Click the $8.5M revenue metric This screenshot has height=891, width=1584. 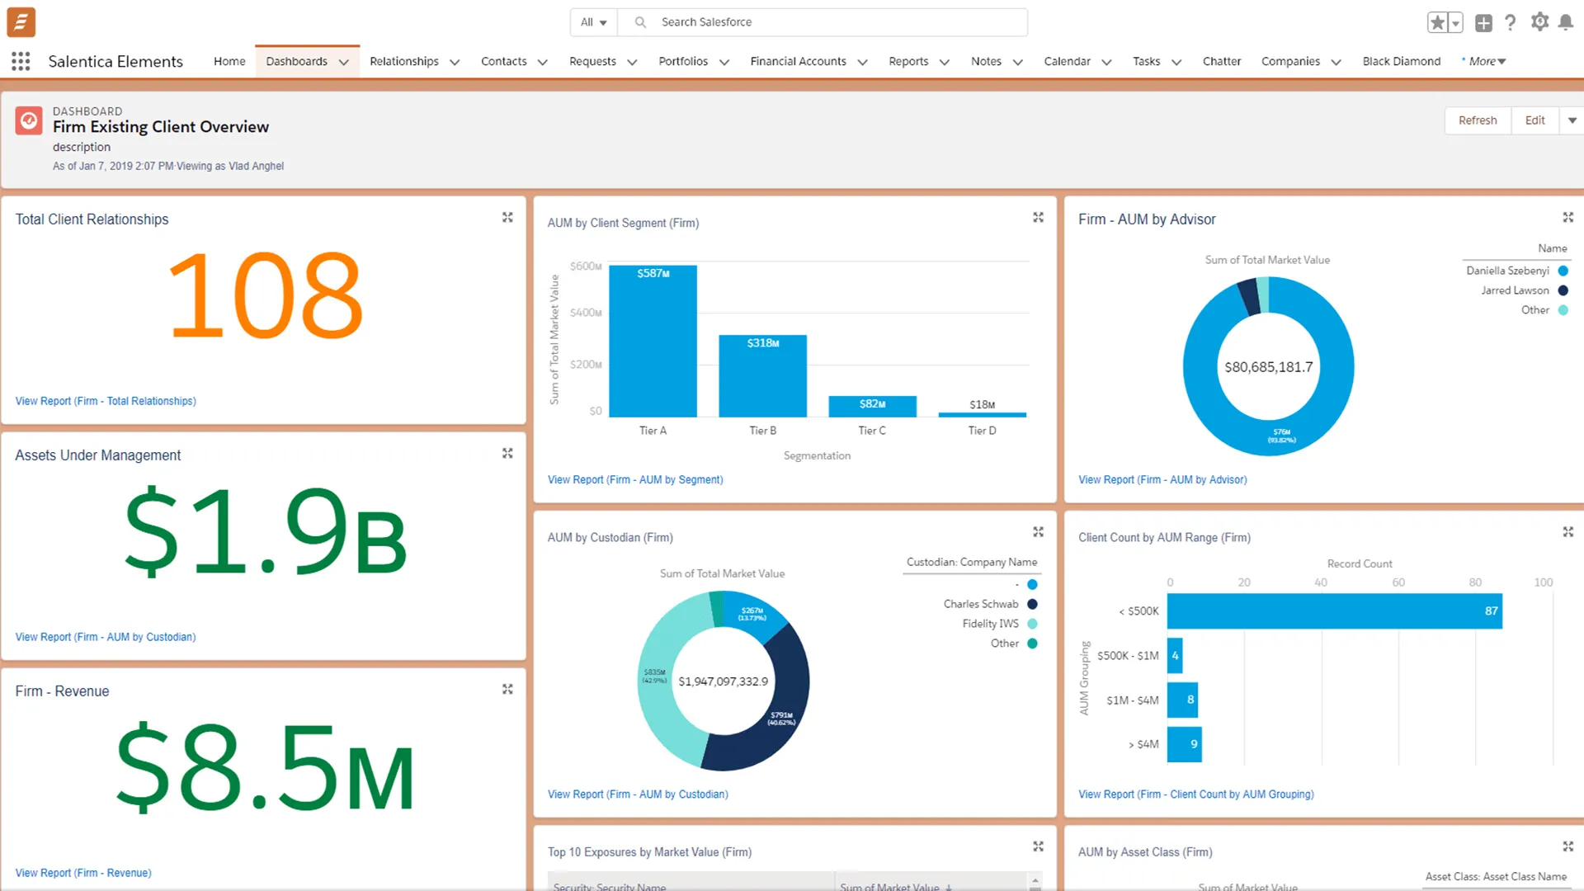(265, 767)
